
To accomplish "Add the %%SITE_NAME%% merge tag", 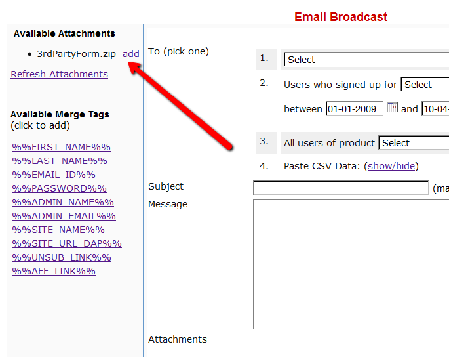I will (58, 230).
